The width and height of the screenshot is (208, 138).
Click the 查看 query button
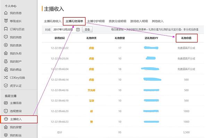coord(87,29)
